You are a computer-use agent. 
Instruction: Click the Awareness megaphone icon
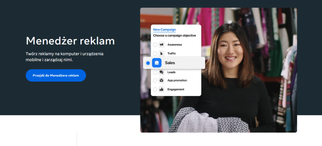coord(162,45)
